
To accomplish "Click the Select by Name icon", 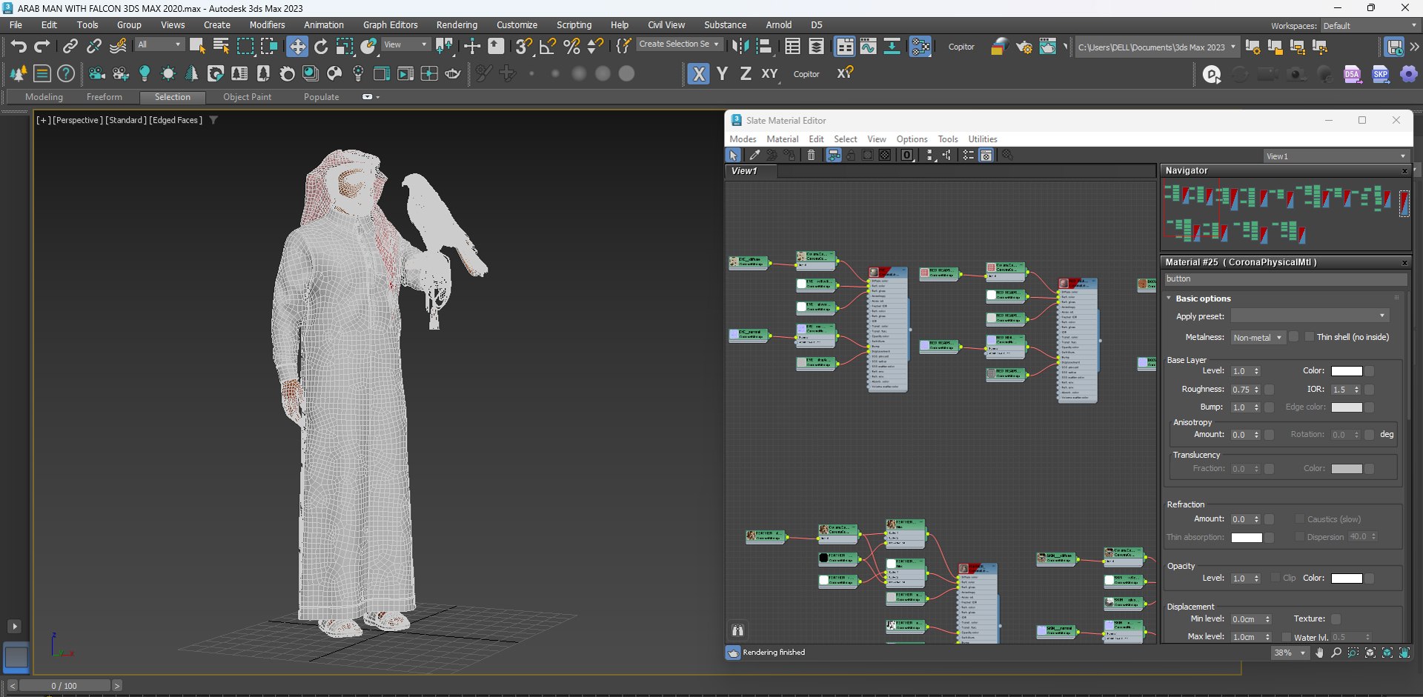I will pyautogui.click(x=221, y=47).
